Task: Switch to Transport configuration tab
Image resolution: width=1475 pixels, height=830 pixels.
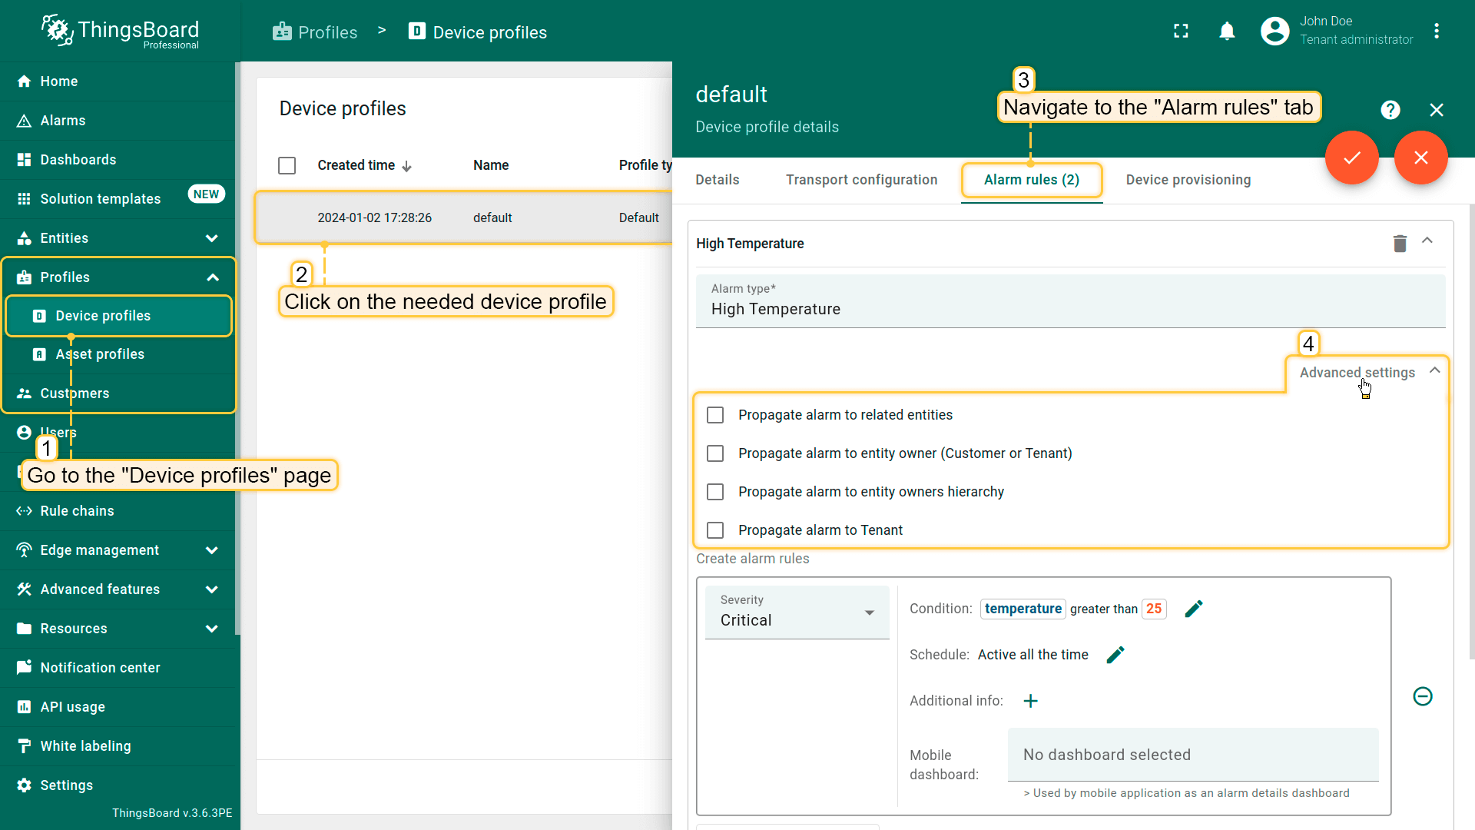Action: click(861, 180)
